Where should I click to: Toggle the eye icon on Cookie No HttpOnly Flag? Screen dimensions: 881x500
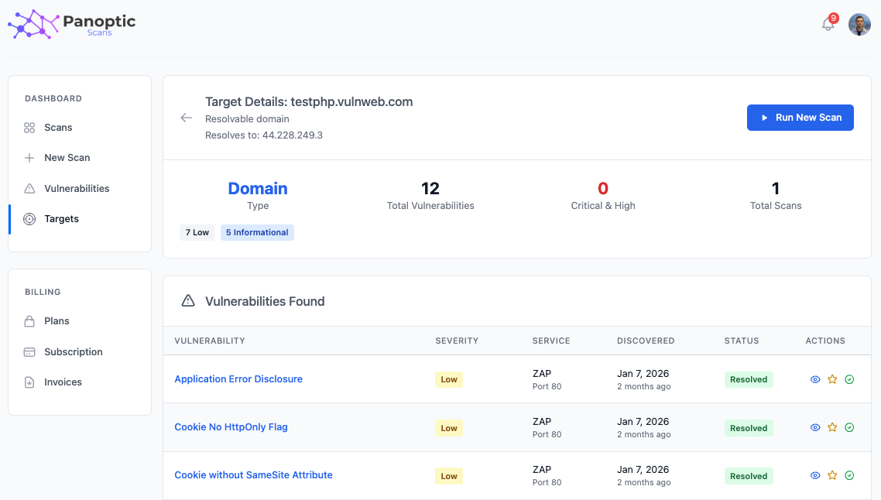click(x=814, y=427)
